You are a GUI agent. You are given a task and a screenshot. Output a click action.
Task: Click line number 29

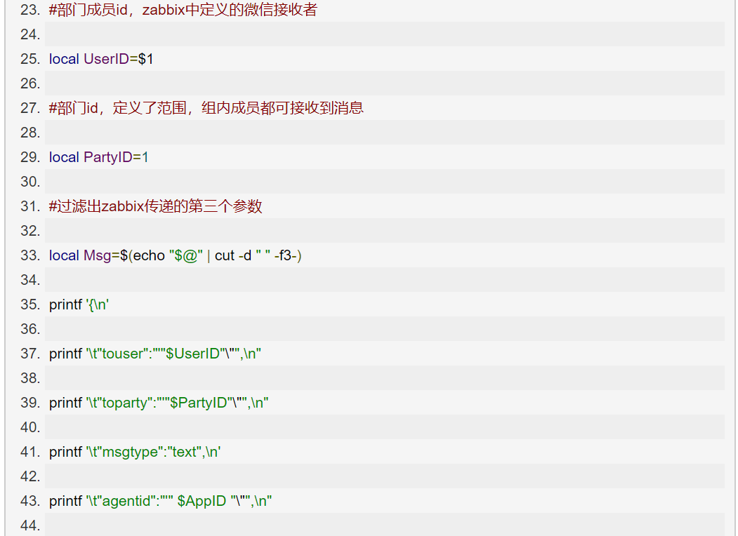[x=30, y=157]
